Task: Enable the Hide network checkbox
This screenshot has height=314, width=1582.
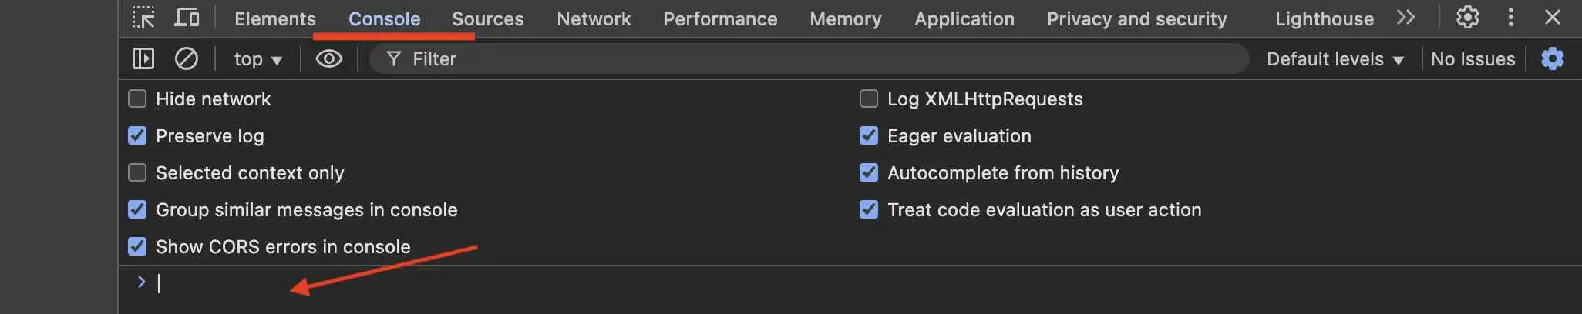Action: point(137,99)
